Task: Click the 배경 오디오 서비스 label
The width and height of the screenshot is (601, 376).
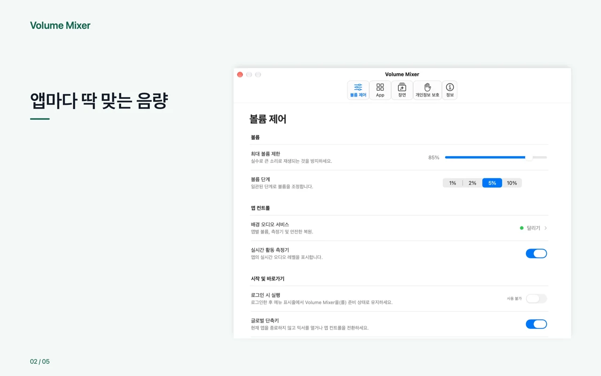Action: point(270,225)
